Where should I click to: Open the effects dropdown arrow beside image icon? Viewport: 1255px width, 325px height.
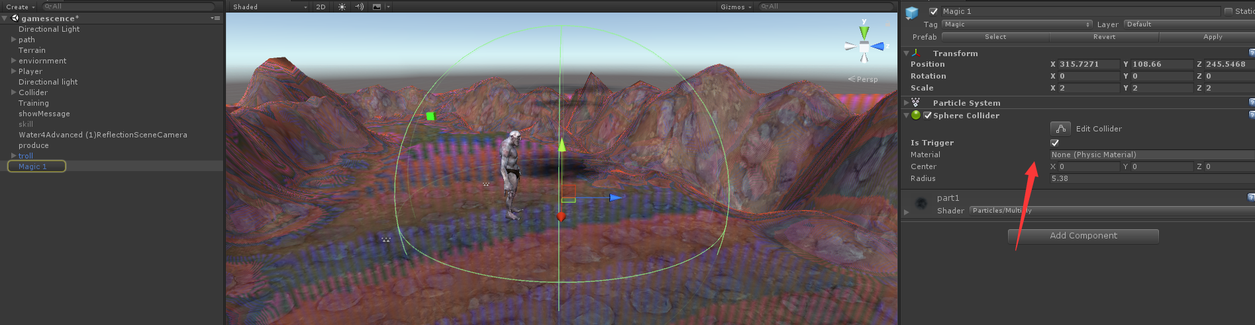click(x=388, y=7)
